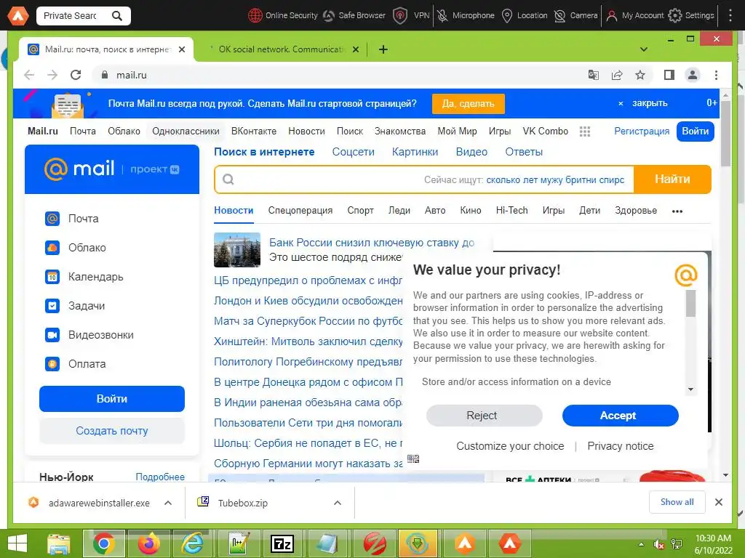Open the browser profile avatar
The height and width of the screenshot is (558, 745).
coord(693,75)
